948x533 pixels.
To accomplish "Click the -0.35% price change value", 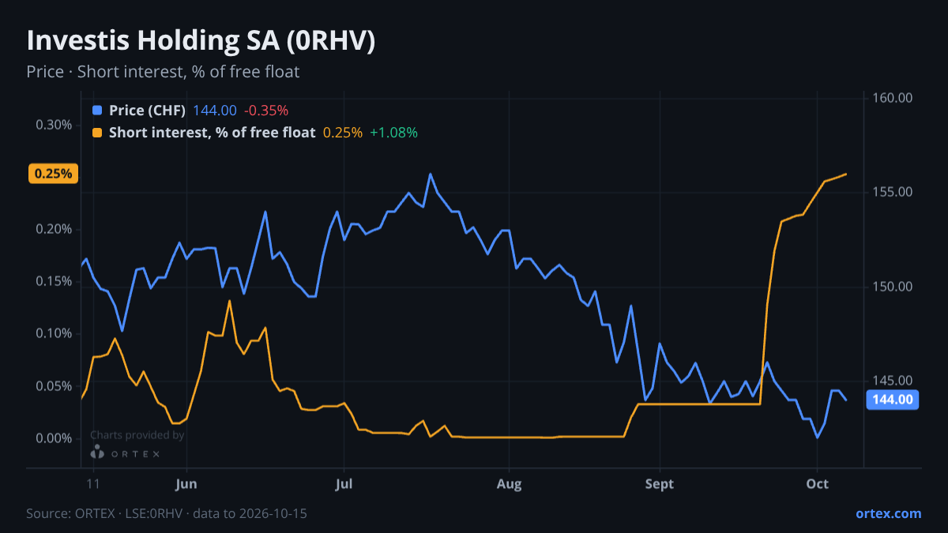I will tap(266, 111).
